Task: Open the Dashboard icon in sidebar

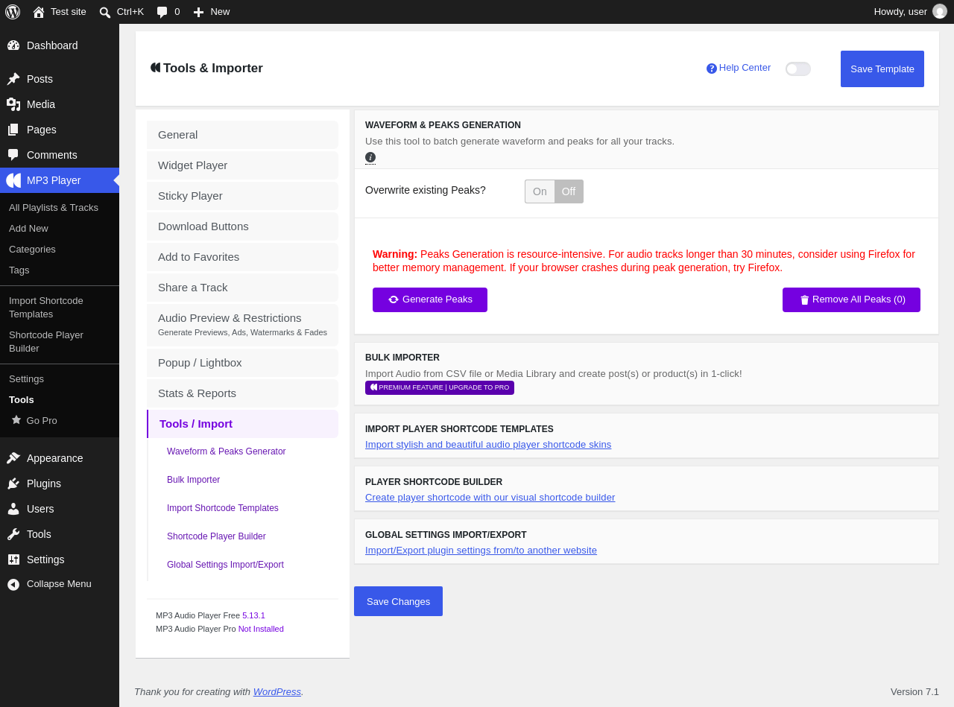Action: 13,45
